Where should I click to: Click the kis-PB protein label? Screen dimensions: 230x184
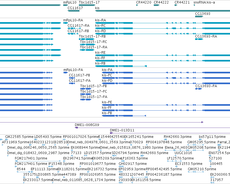107,113
